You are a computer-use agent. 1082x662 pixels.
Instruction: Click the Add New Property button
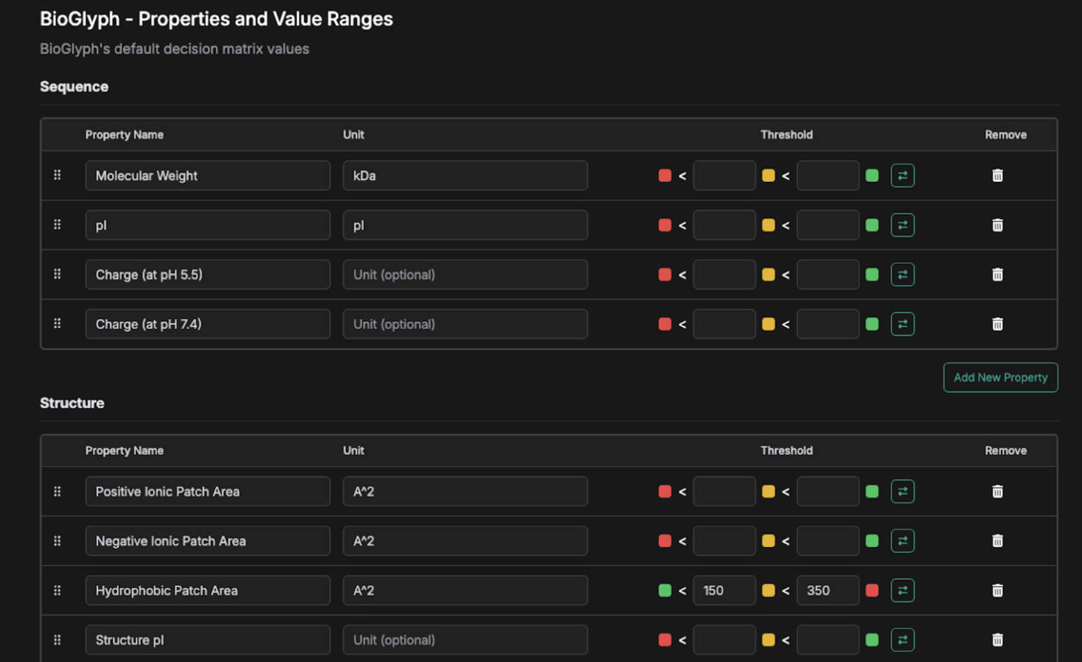click(1000, 377)
